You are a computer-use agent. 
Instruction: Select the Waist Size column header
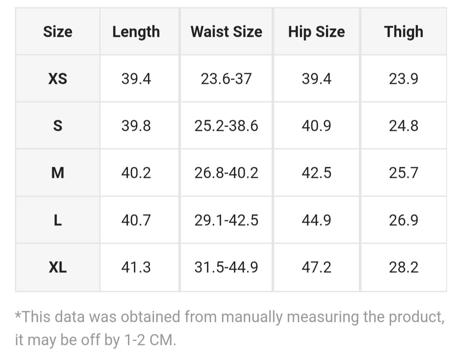tap(226, 32)
